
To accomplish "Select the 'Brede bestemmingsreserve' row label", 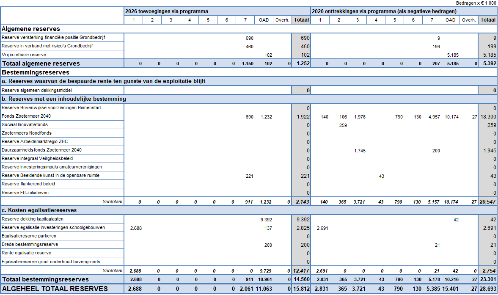I will pyautogui.click(x=30, y=244).
